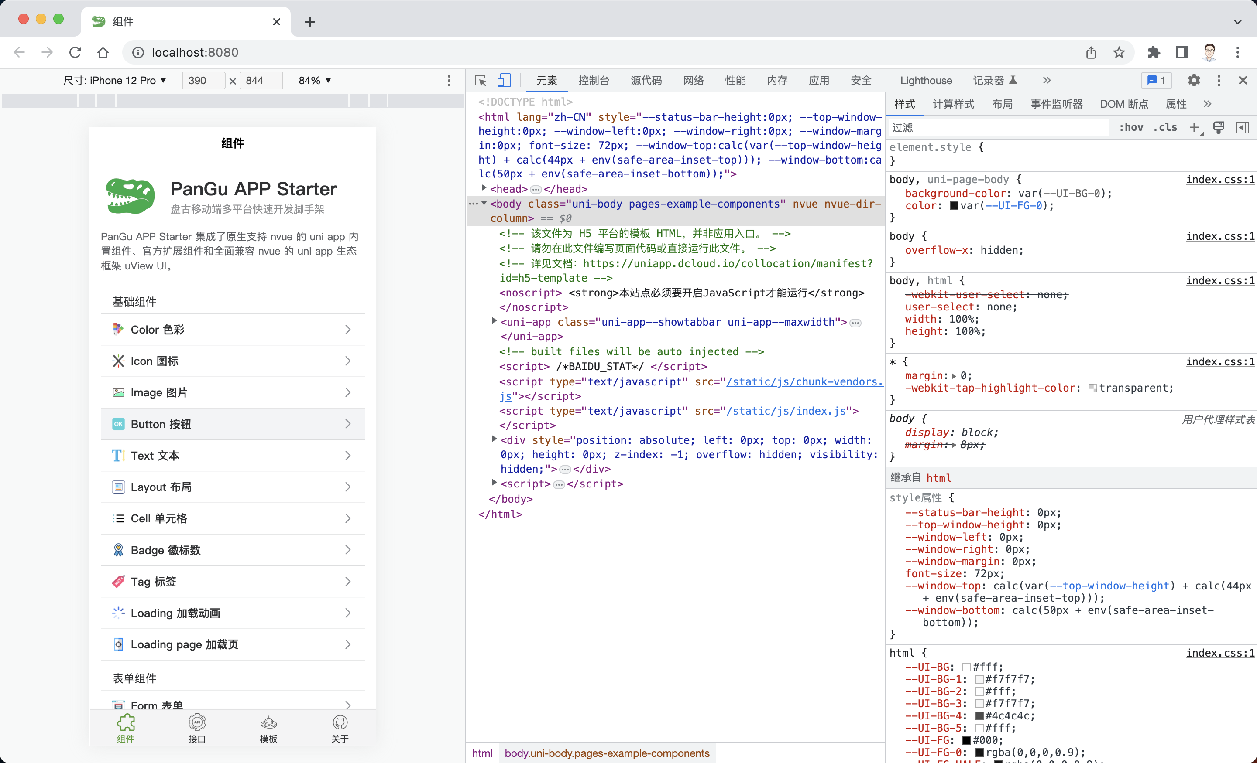Toggle the device toolbar icon
1257x763 pixels.
click(504, 81)
